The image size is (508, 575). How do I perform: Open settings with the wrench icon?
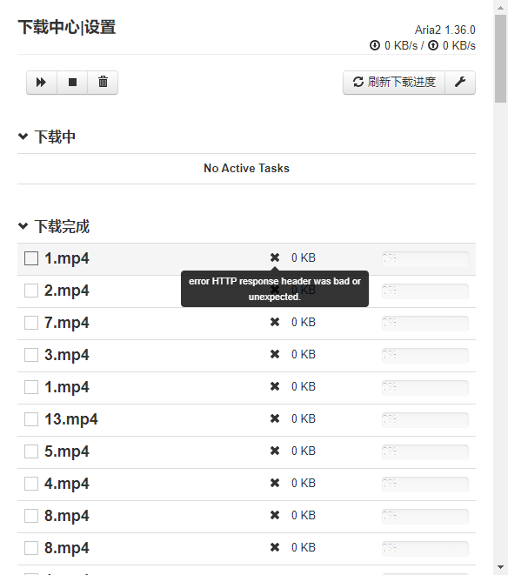[460, 83]
